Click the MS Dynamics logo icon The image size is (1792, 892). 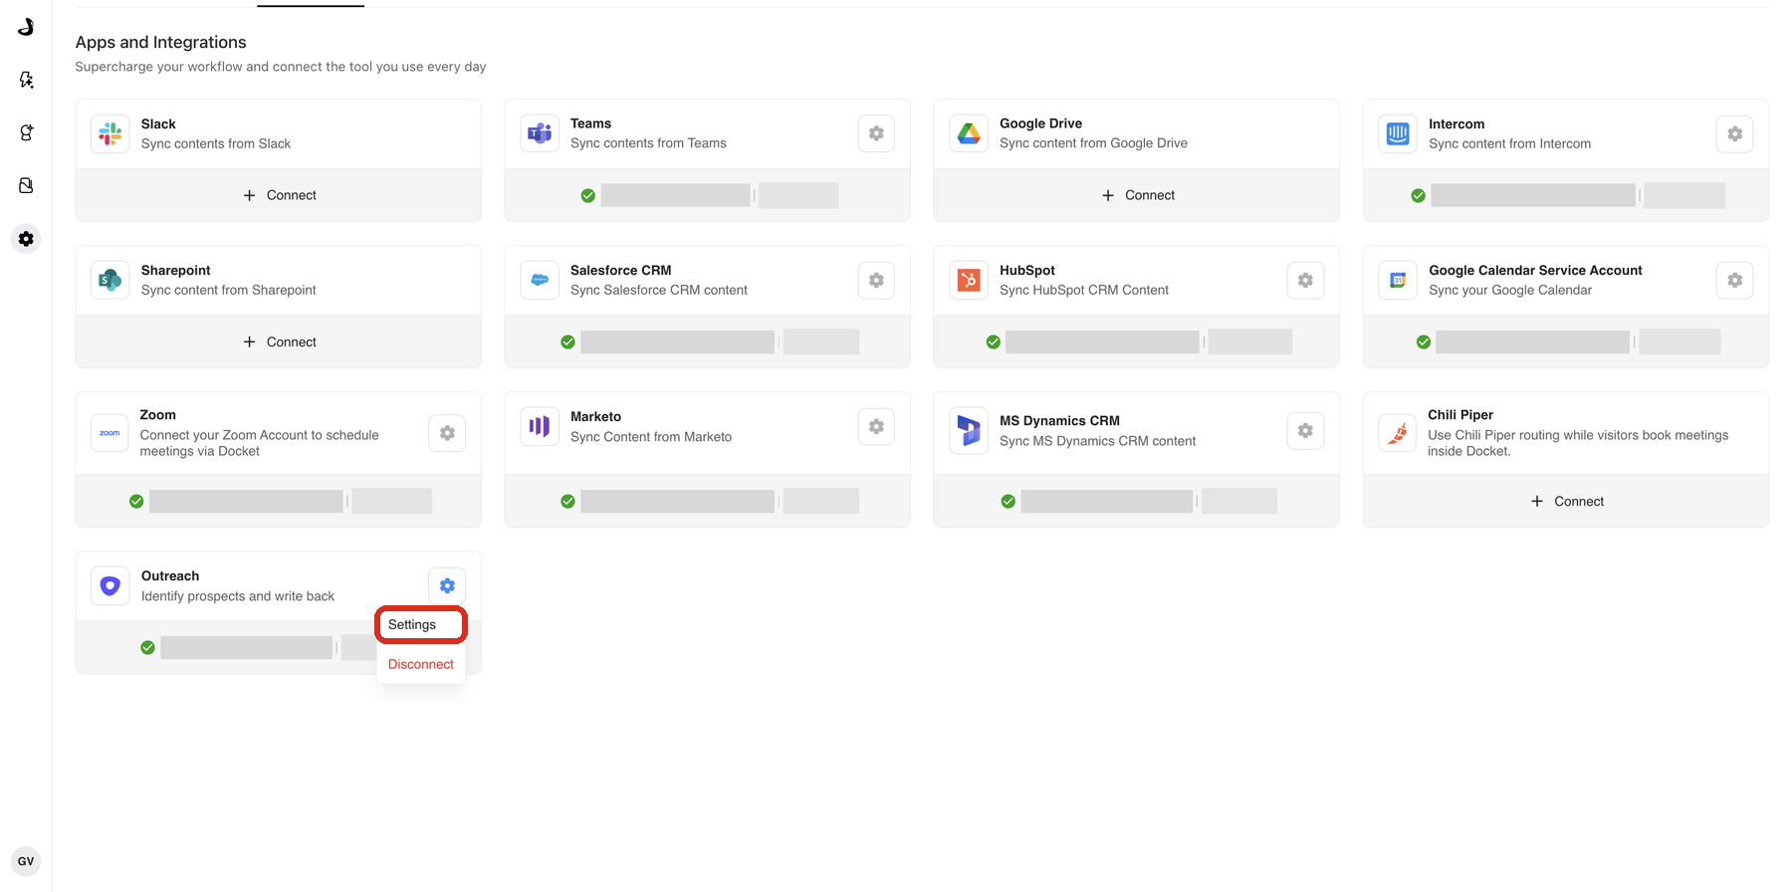coord(969,430)
